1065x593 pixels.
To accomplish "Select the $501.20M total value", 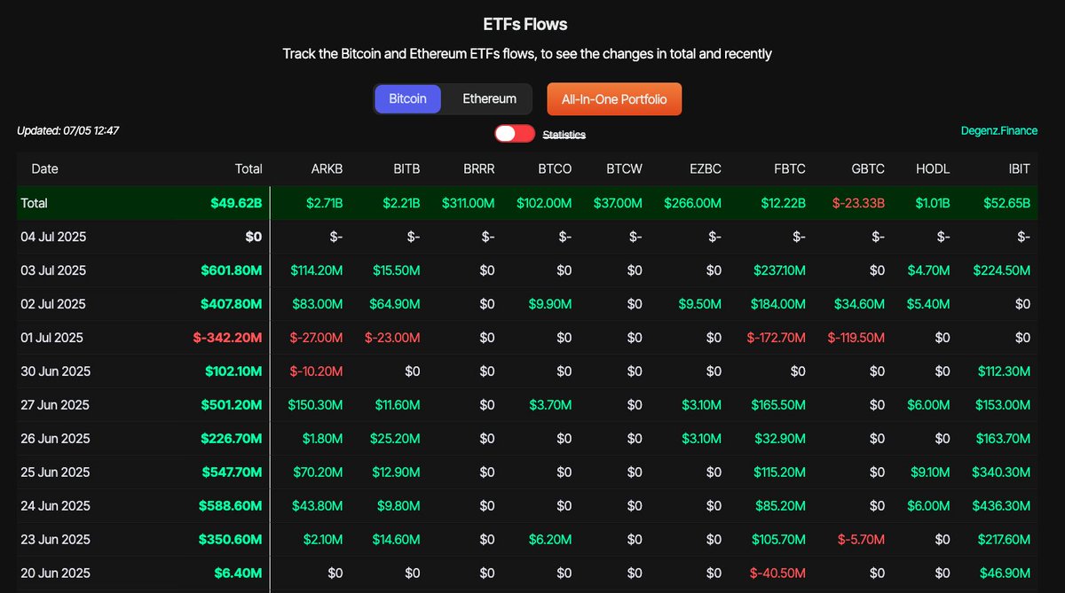I will click(233, 405).
